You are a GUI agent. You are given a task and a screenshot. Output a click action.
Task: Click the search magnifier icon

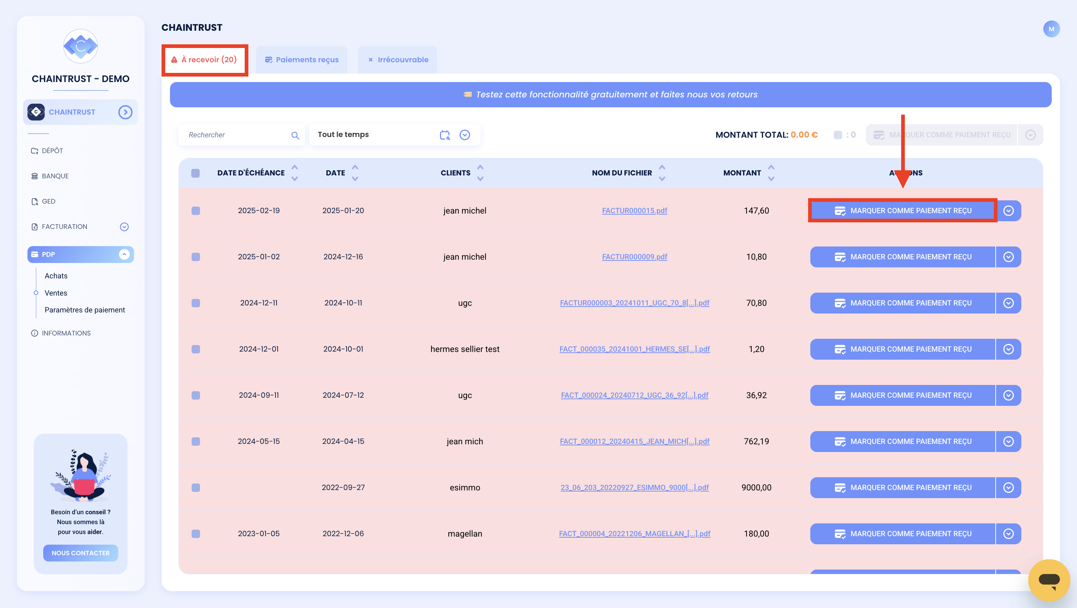point(295,135)
